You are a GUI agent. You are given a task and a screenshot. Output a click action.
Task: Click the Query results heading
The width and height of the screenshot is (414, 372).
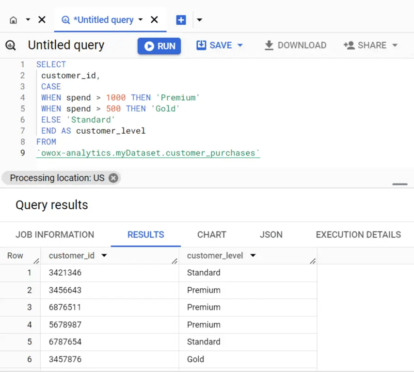(x=52, y=205)
